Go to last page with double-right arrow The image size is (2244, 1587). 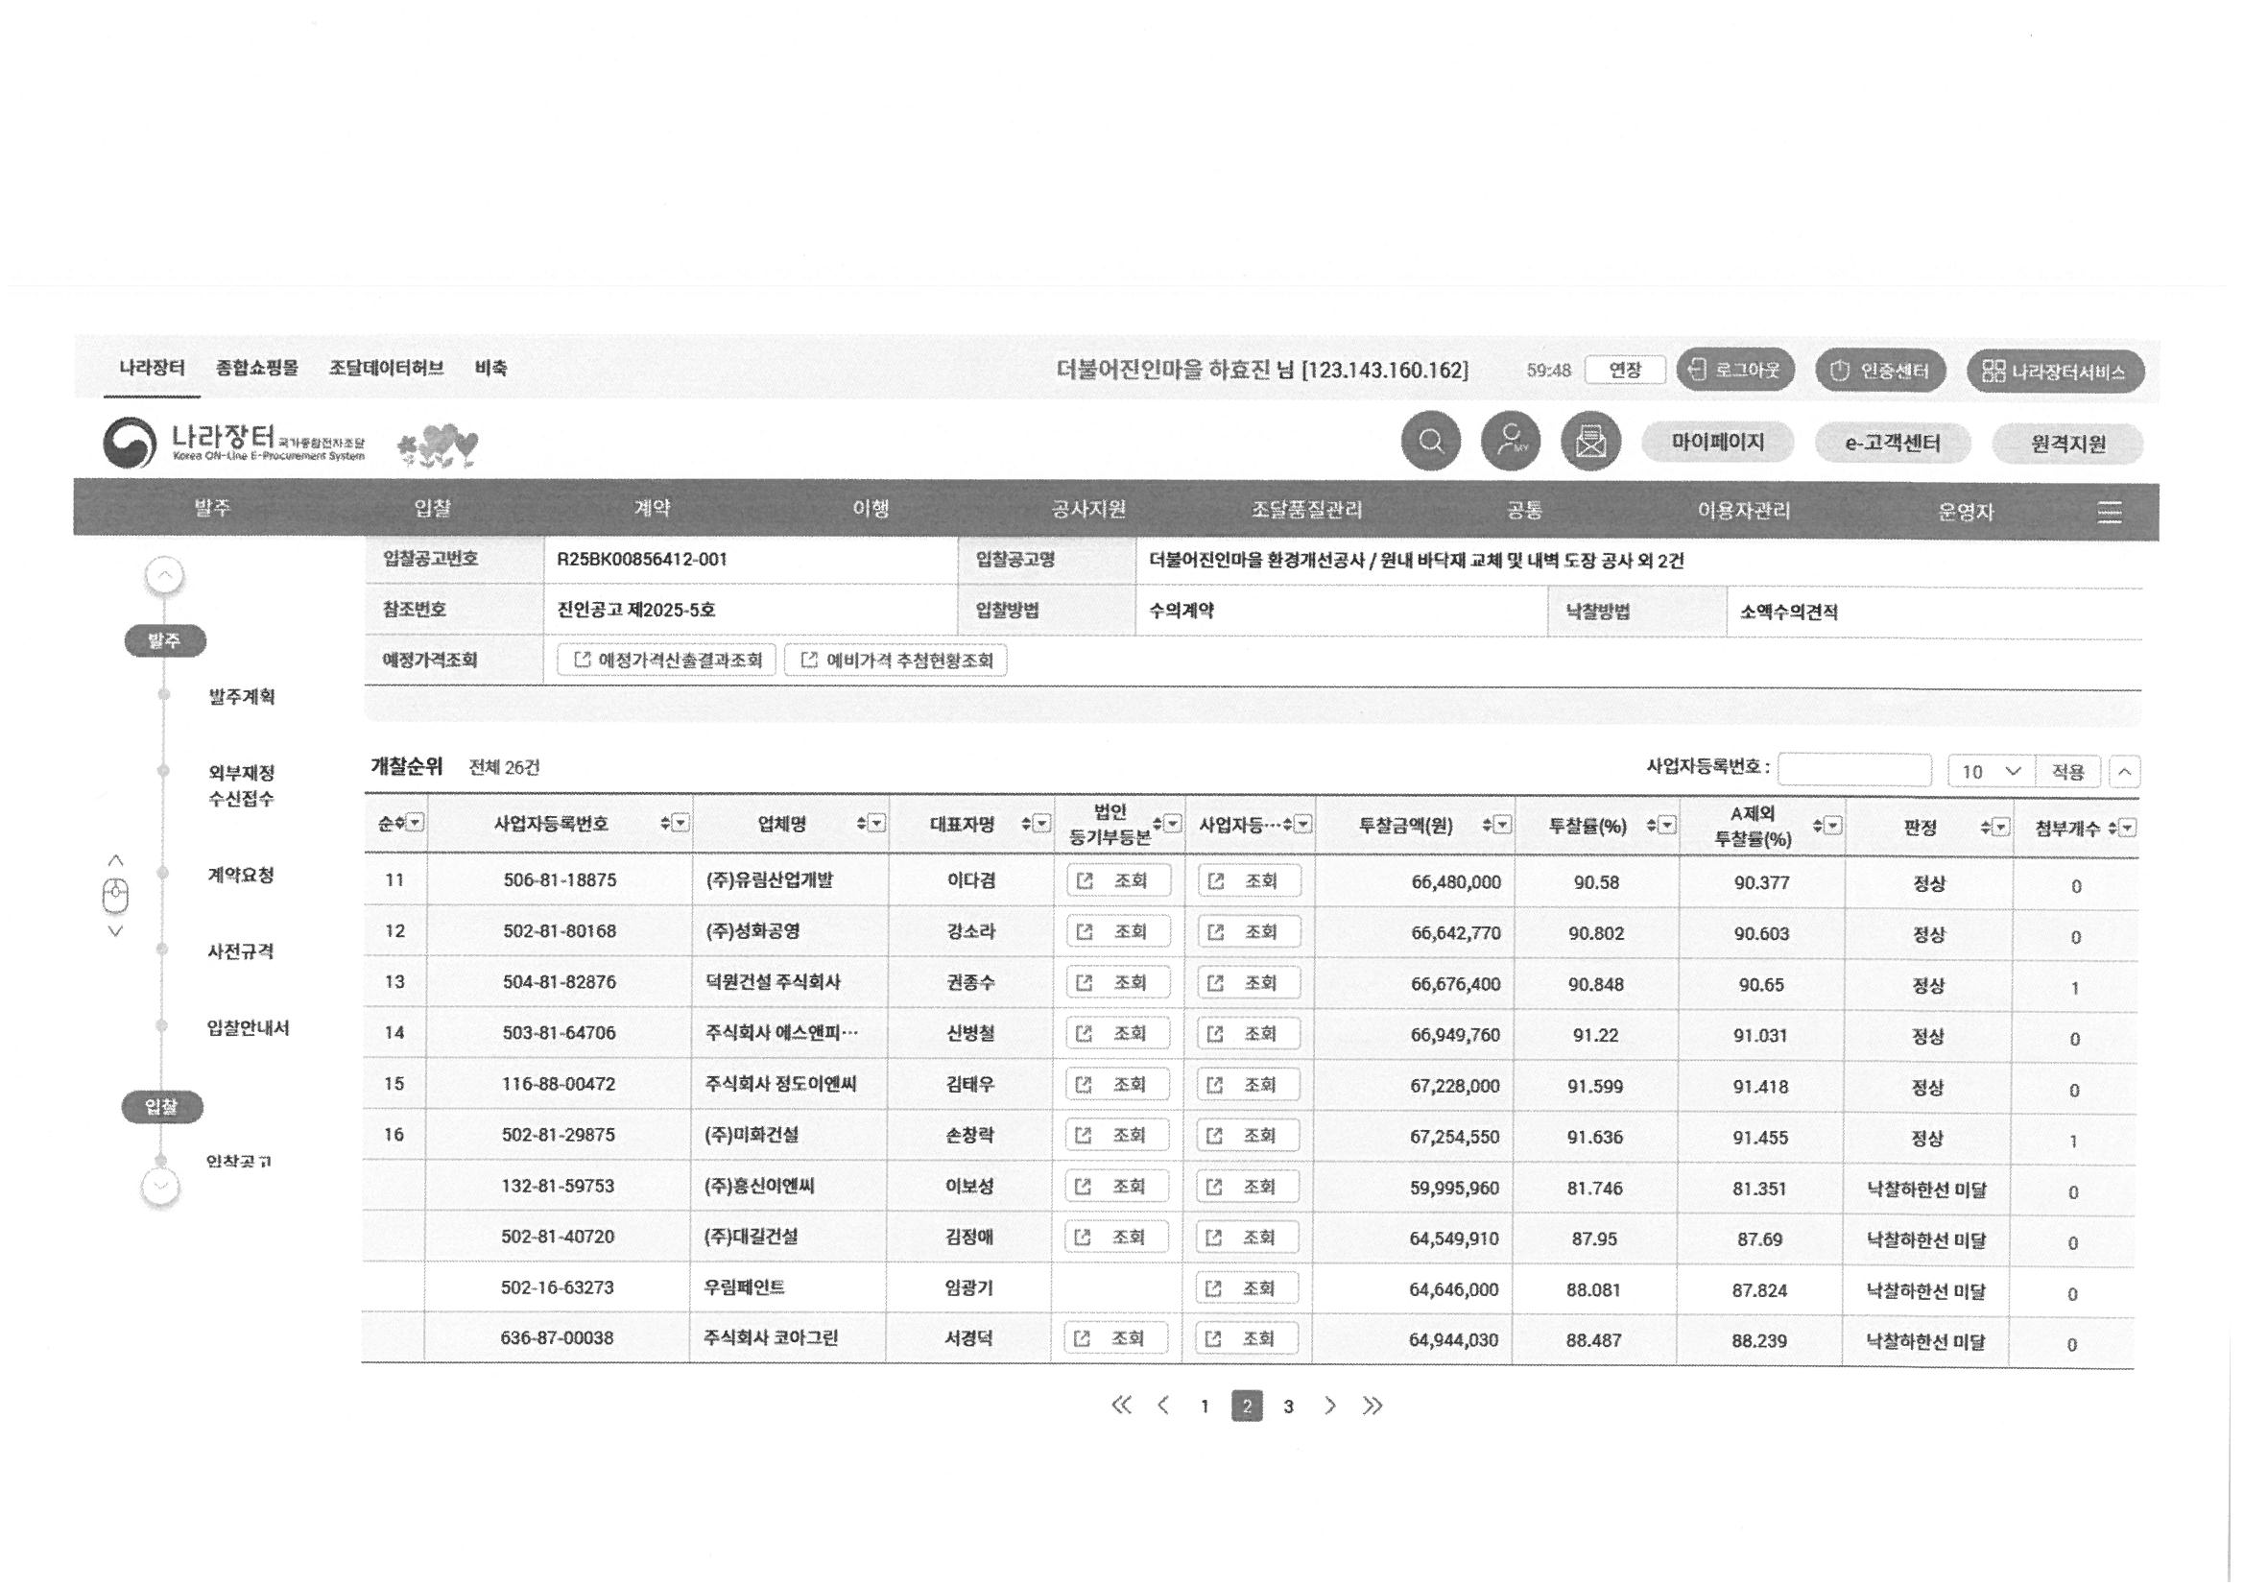tap(1373, 1407)
